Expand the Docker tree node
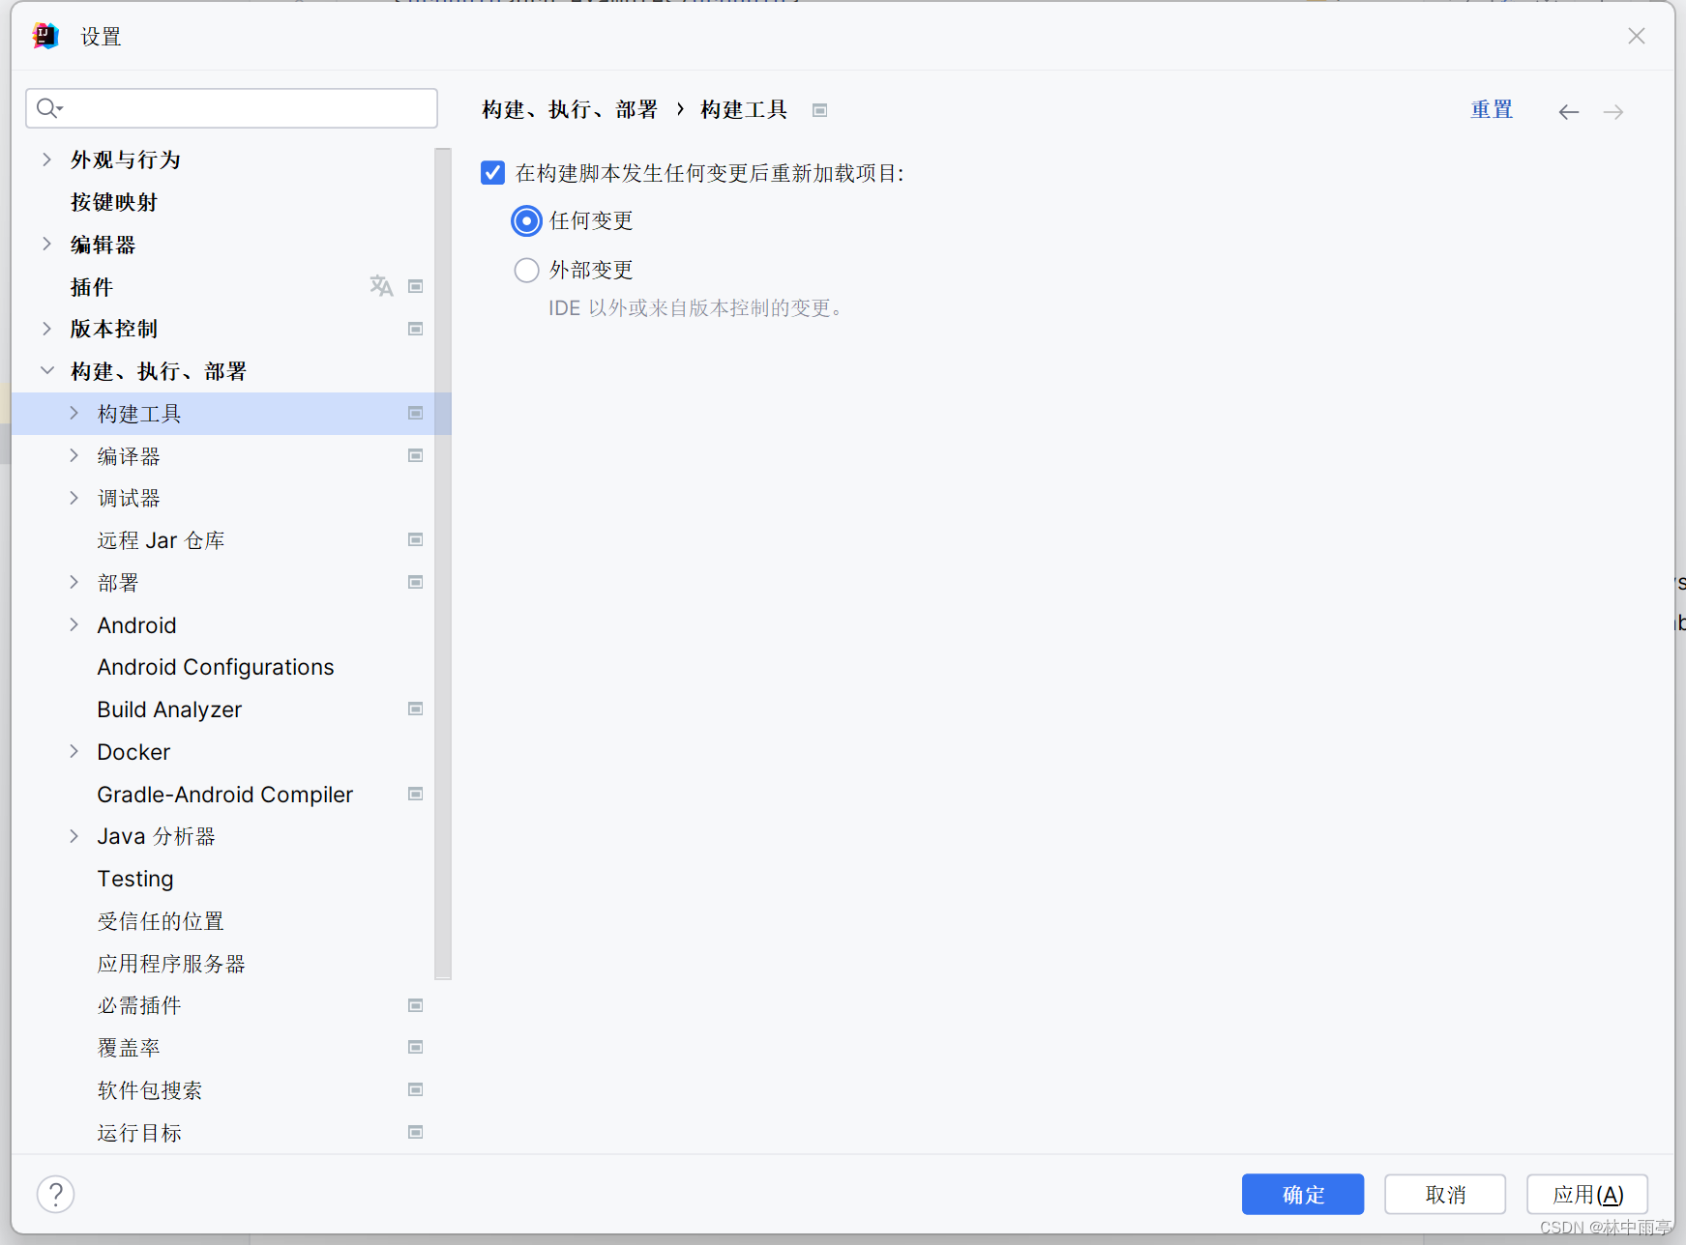Image resolution: width=1686 pixels, height=1245 pixels. [x=74, y=751]
